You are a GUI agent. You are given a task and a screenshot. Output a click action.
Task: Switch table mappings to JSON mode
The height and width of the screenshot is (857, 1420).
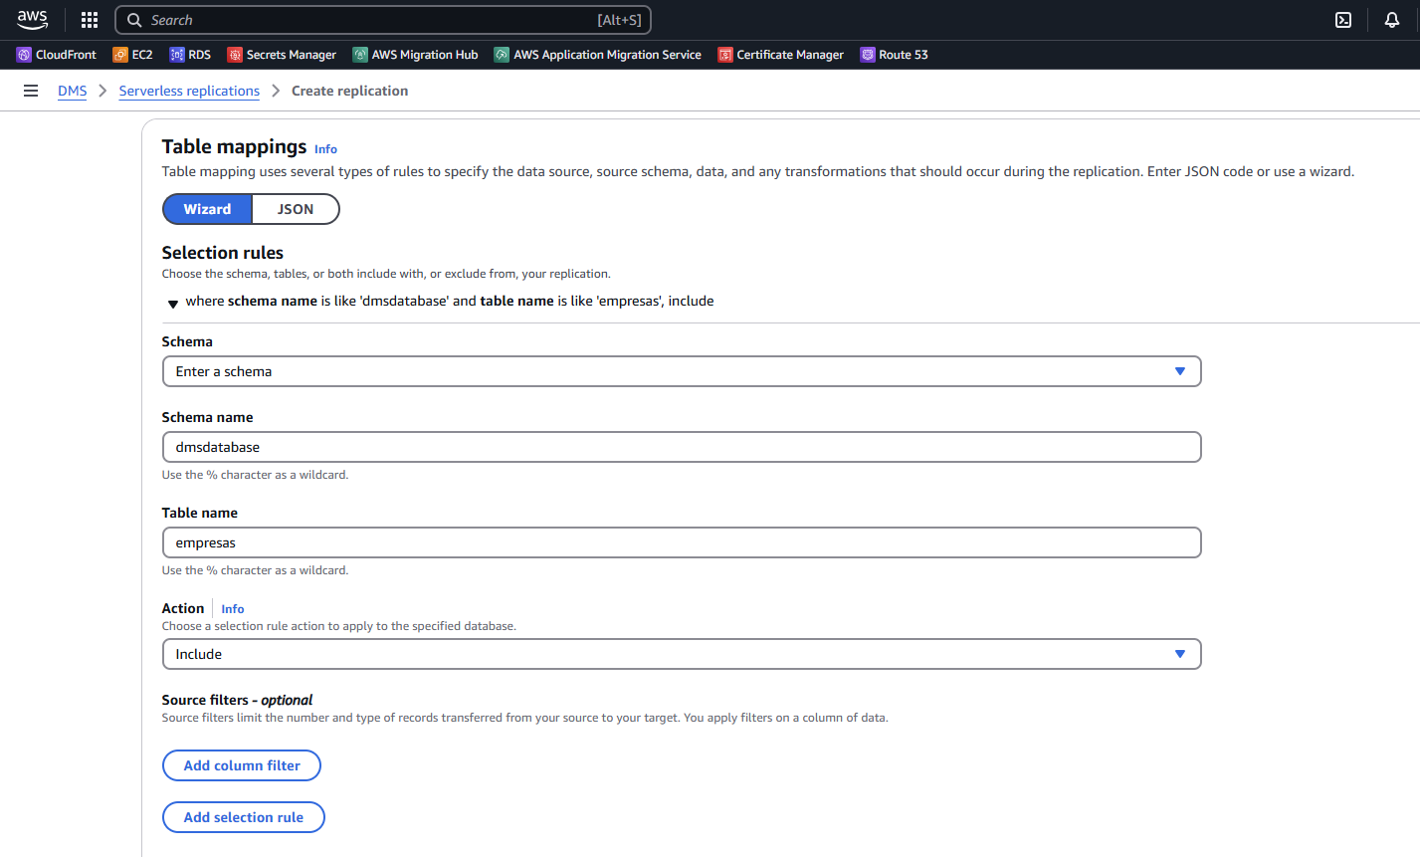(296, 209)
